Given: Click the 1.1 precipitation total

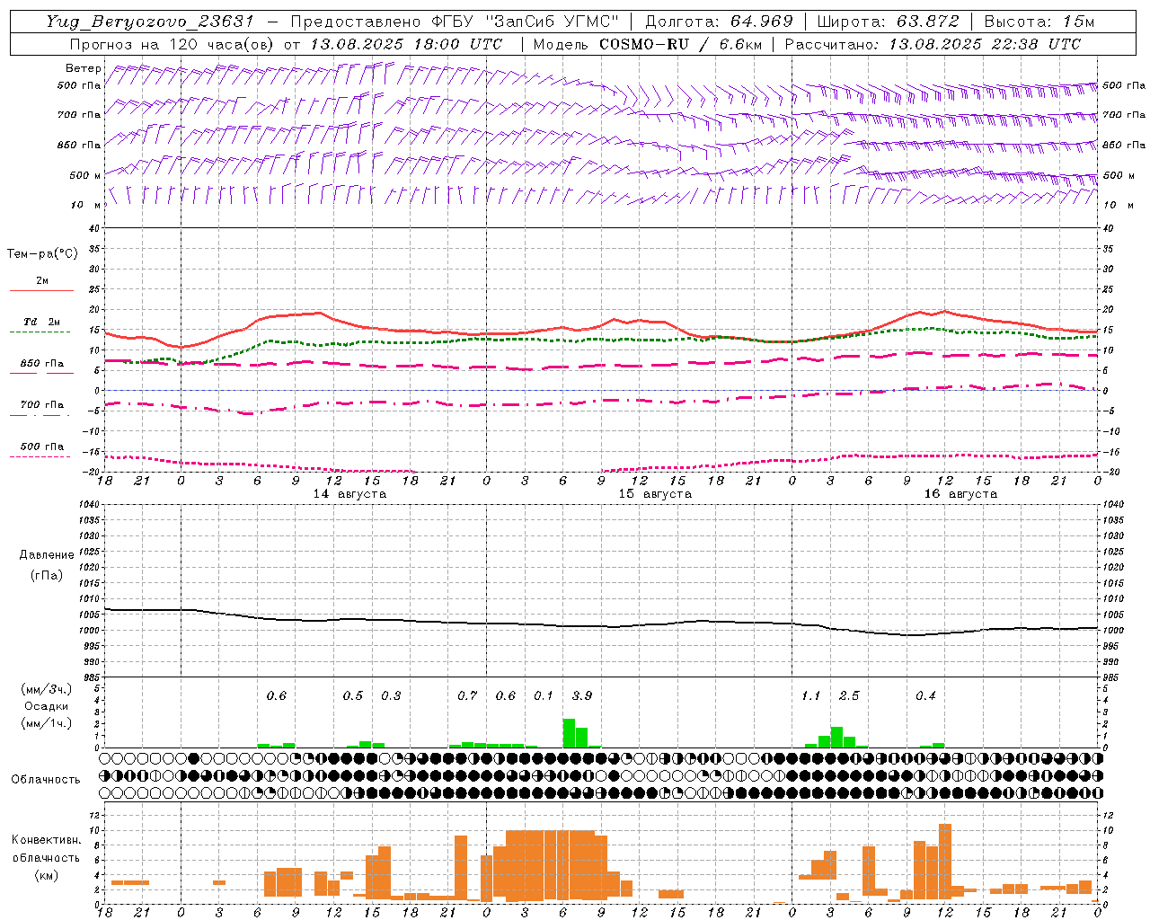Looking at the screenshot, I should tap(810, 696).
